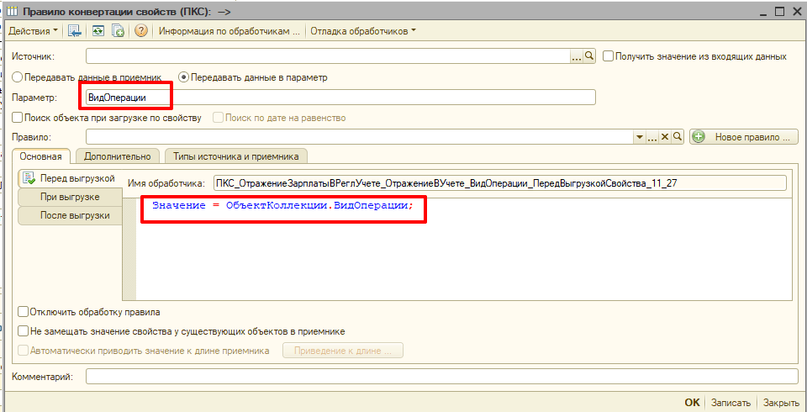Open the Источник field magnifier icon
Screen dimensions: 807x412
tap(589, 56)
